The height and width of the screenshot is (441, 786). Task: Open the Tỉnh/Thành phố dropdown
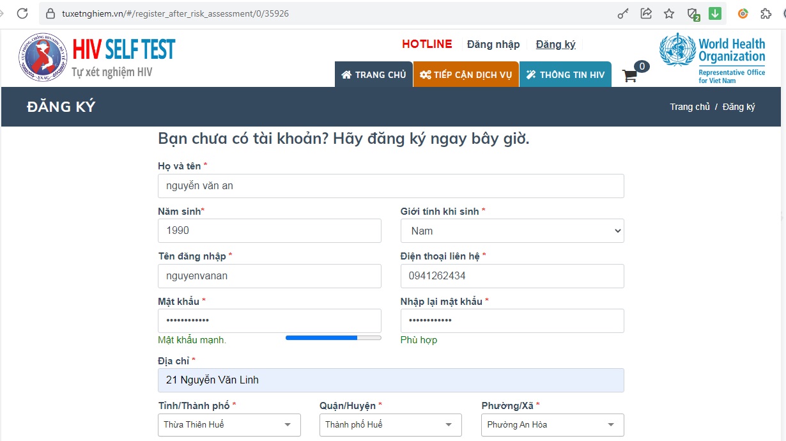[229, 424]
